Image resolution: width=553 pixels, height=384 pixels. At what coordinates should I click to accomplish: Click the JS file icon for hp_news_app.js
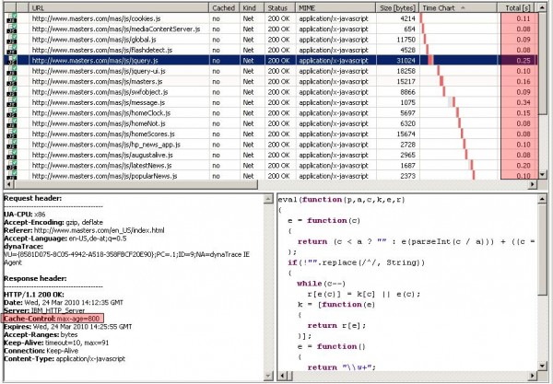click(12, 145)
